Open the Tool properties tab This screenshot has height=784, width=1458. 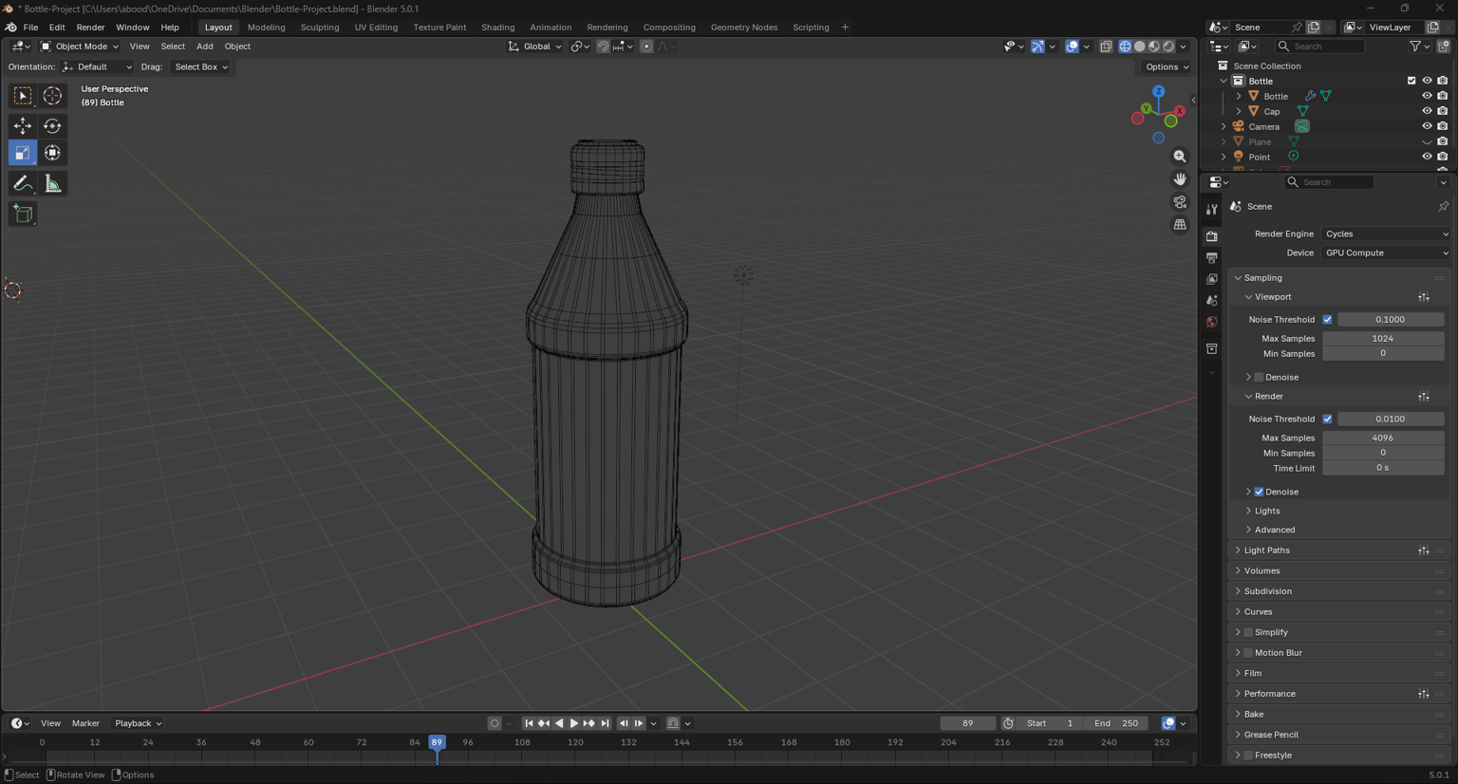point(1212,209)
